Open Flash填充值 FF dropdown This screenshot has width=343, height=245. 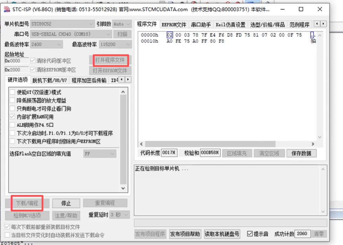100,153
